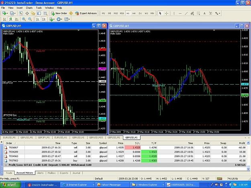Switch to the H4 timeframe
Viewport: 251px width, 188px height.
[x=134, y=13]
